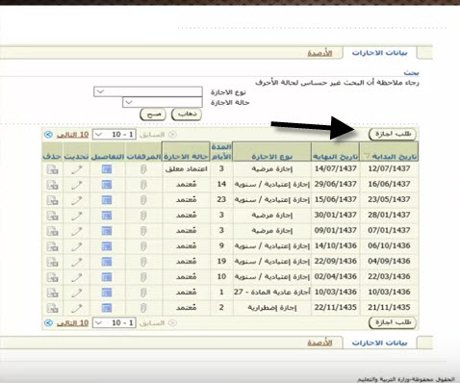Delete the leave starting 22/03/1436

[52, 277]
